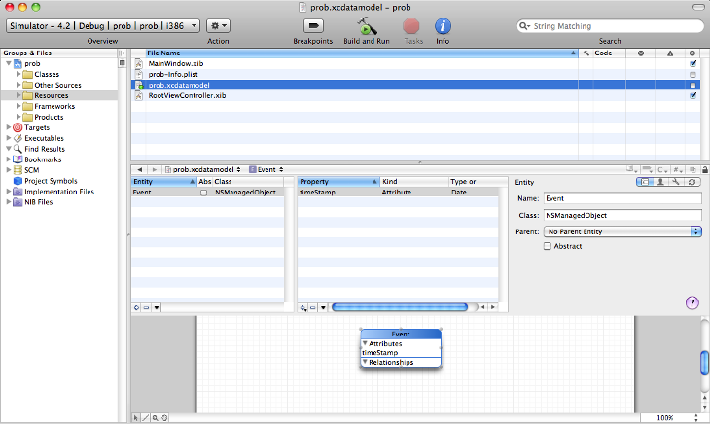Viewport: 710px width, 424px height.
Task: Toggle the editor lock icon
Action: coord(704,169)
